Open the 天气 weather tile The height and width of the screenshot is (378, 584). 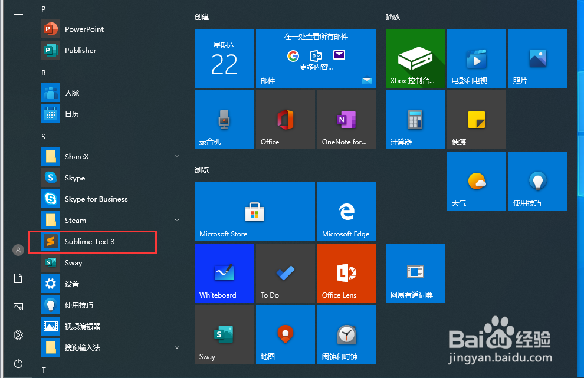click(x=477, y=181)
